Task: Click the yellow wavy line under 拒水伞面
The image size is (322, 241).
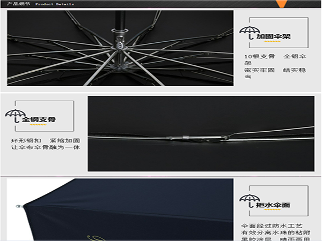Action: tap(273, 210)
